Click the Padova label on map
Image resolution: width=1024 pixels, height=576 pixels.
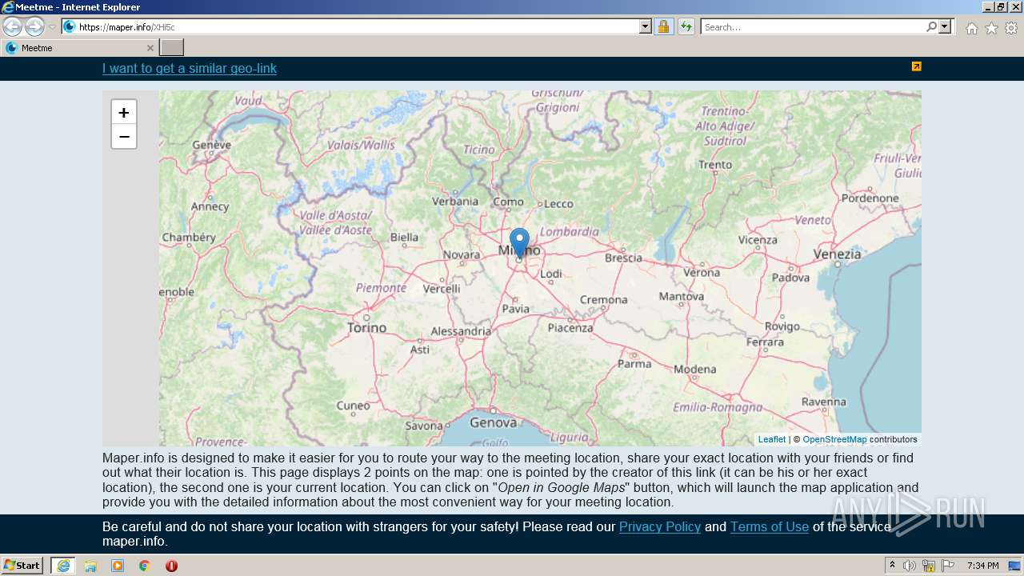point(791,278)
